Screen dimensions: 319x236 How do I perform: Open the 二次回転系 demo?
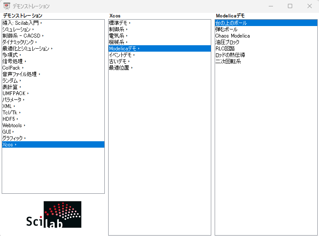pos(266,61)
